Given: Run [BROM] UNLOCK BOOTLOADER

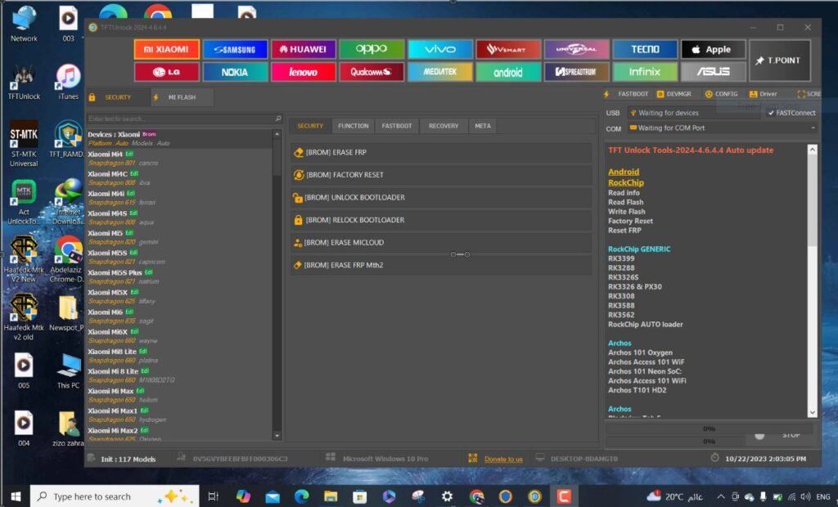Looking at the screenshot, I should 441,197.
